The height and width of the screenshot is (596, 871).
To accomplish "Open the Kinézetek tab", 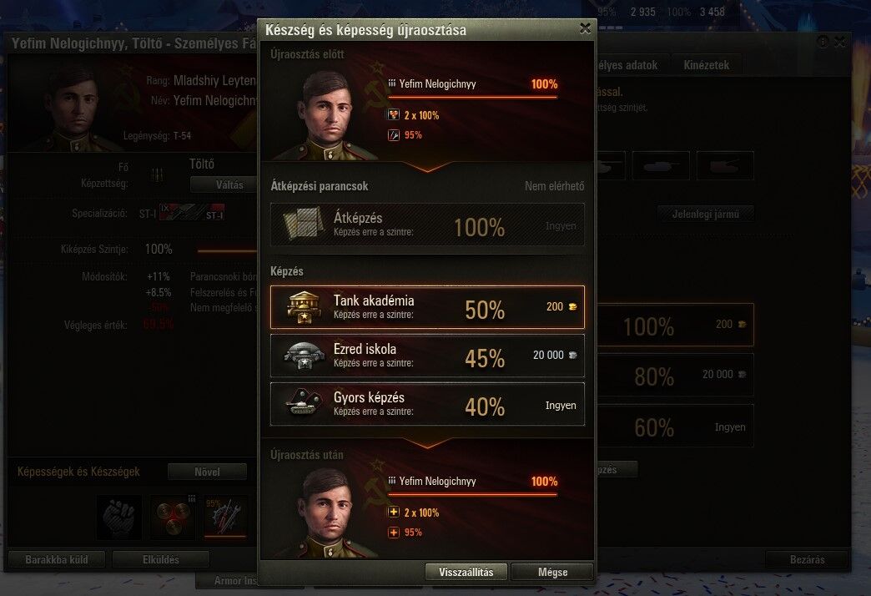I will (x=706, y=65).
